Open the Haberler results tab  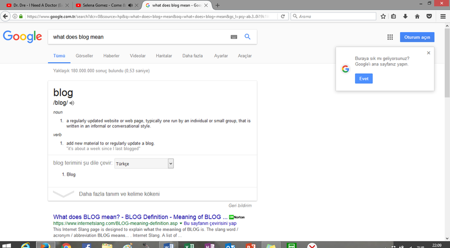[111, 56]
